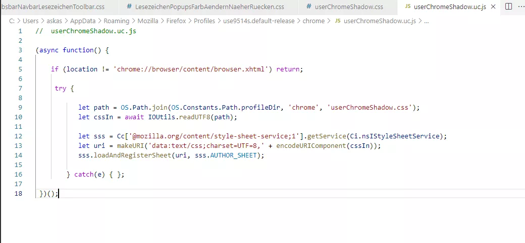525x243 pixels.
Task: Click 'userChromeShadow.uc.js' in the breadcrumb
Action: click(380, 21)
